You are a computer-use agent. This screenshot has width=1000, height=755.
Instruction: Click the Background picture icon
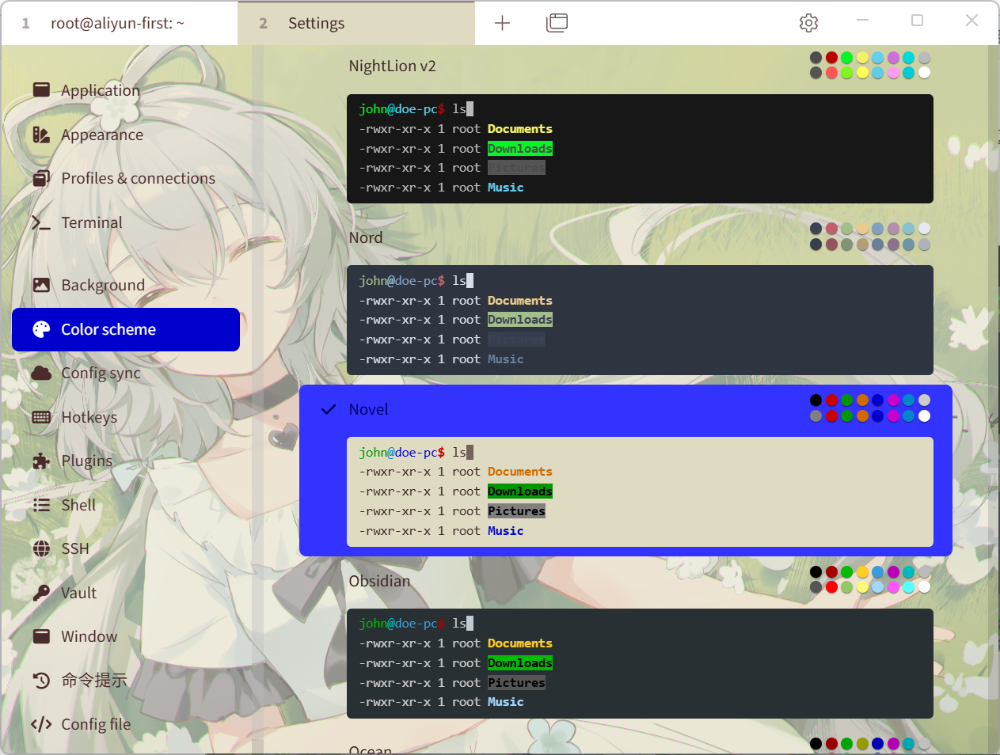pyautogui.click(x=42, y=285)
